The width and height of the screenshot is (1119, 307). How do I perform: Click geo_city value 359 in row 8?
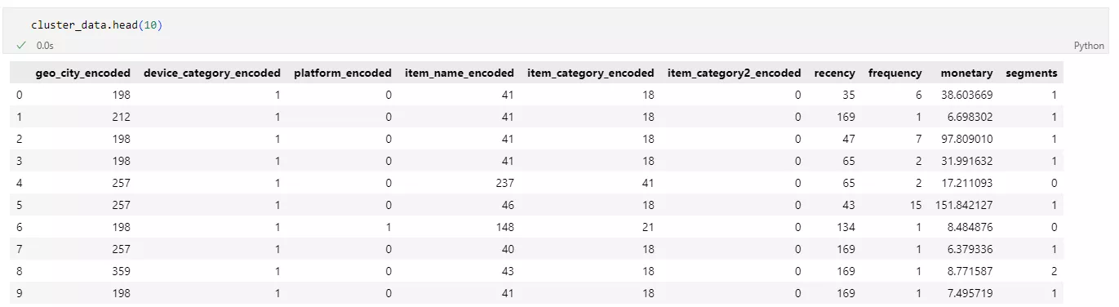point(121,271)
